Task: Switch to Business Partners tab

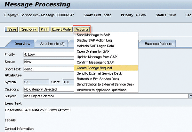Action: pos(158,44)
